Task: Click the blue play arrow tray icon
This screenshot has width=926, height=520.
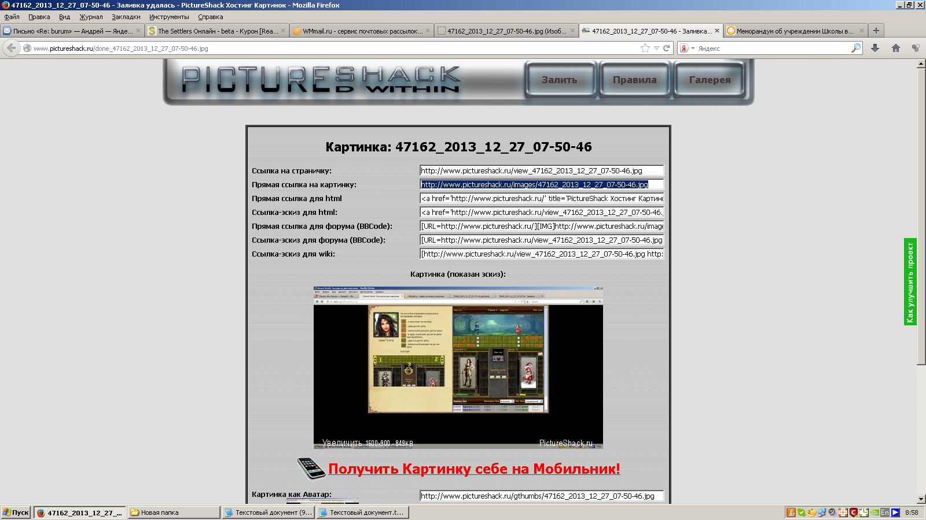Action: (x=895, y=512)
